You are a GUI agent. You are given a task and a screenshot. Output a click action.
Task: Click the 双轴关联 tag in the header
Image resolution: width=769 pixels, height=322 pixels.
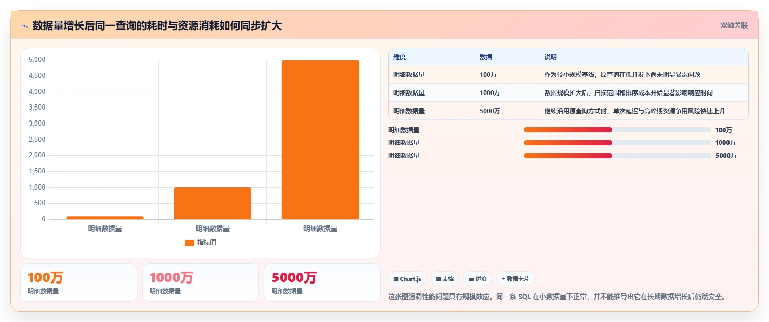click(x=734, y=25)
